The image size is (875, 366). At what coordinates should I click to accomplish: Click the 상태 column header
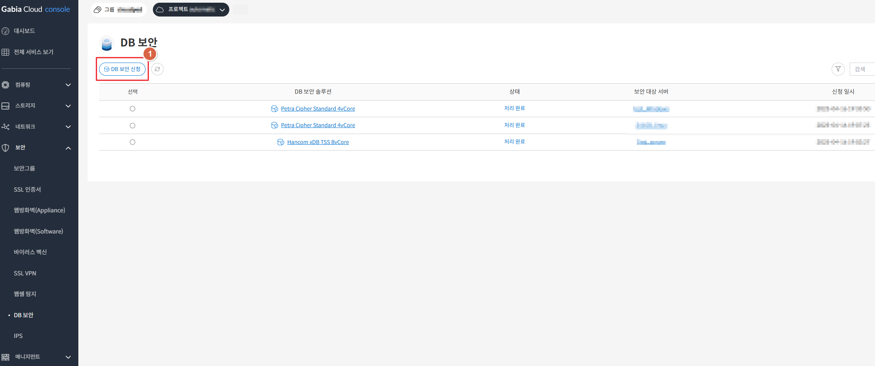(515, 91)
